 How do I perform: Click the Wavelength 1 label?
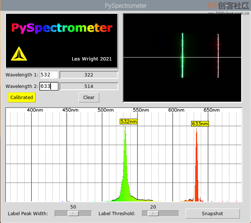coord(22,75)
